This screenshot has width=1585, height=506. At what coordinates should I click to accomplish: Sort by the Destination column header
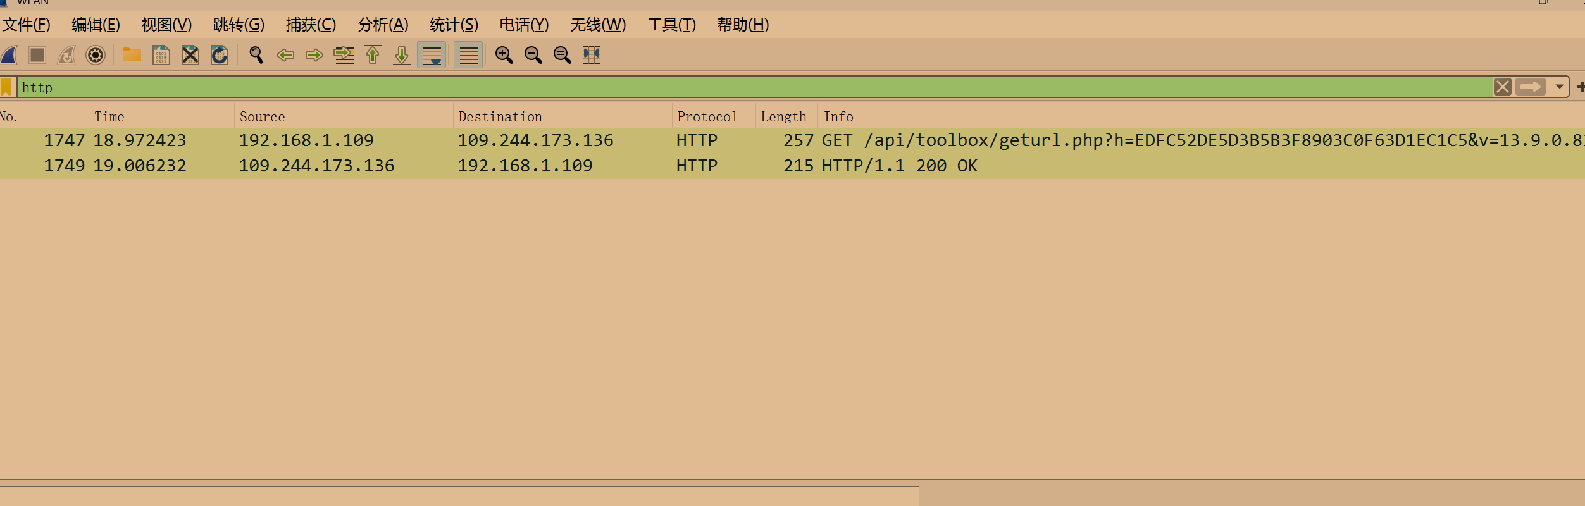[x=563, y=116]
